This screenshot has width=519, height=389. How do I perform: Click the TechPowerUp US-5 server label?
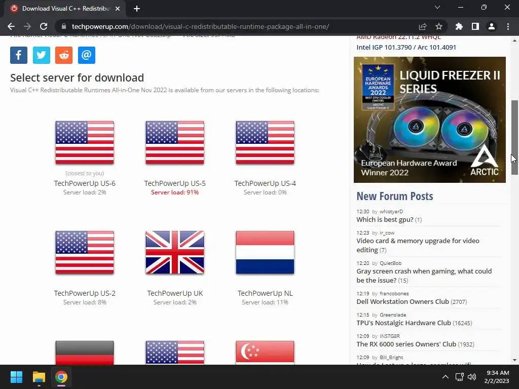tap(175, 183)
